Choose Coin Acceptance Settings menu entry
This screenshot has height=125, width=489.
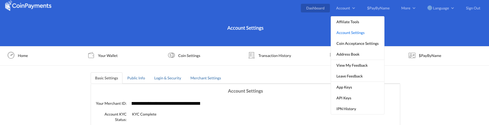click(x=357, y=43)
